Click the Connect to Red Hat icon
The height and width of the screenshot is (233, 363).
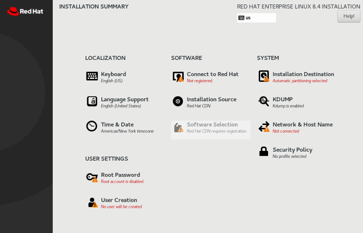pyautogui.click(x=178, y=76)
